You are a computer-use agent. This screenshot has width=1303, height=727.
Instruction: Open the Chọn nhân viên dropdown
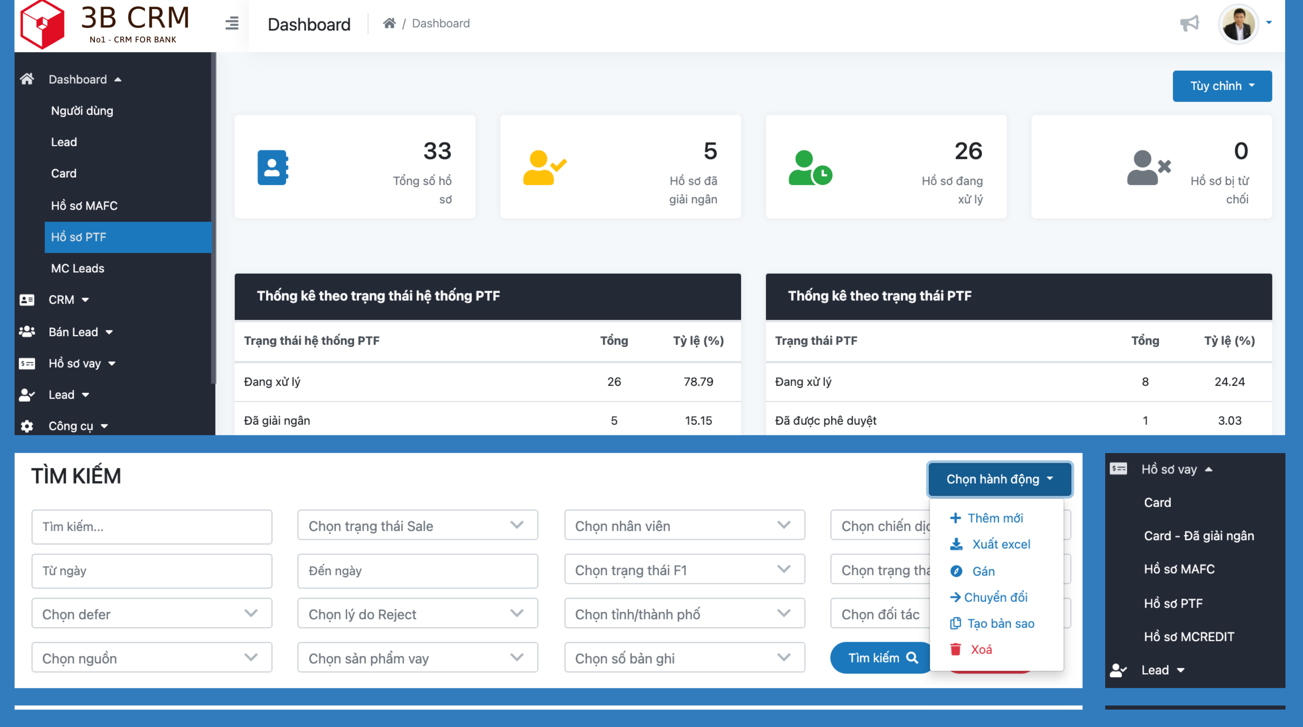(684, 526)
